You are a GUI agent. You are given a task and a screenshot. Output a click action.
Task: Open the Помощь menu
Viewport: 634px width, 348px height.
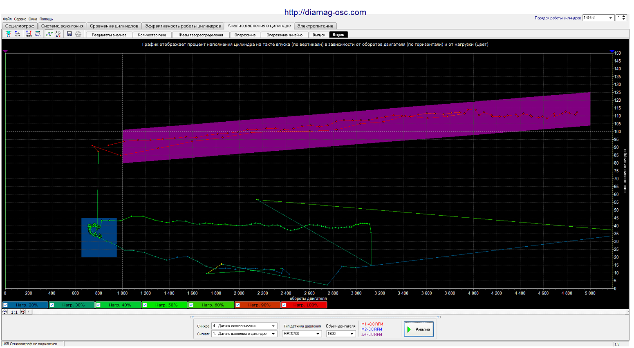(46, 19)
